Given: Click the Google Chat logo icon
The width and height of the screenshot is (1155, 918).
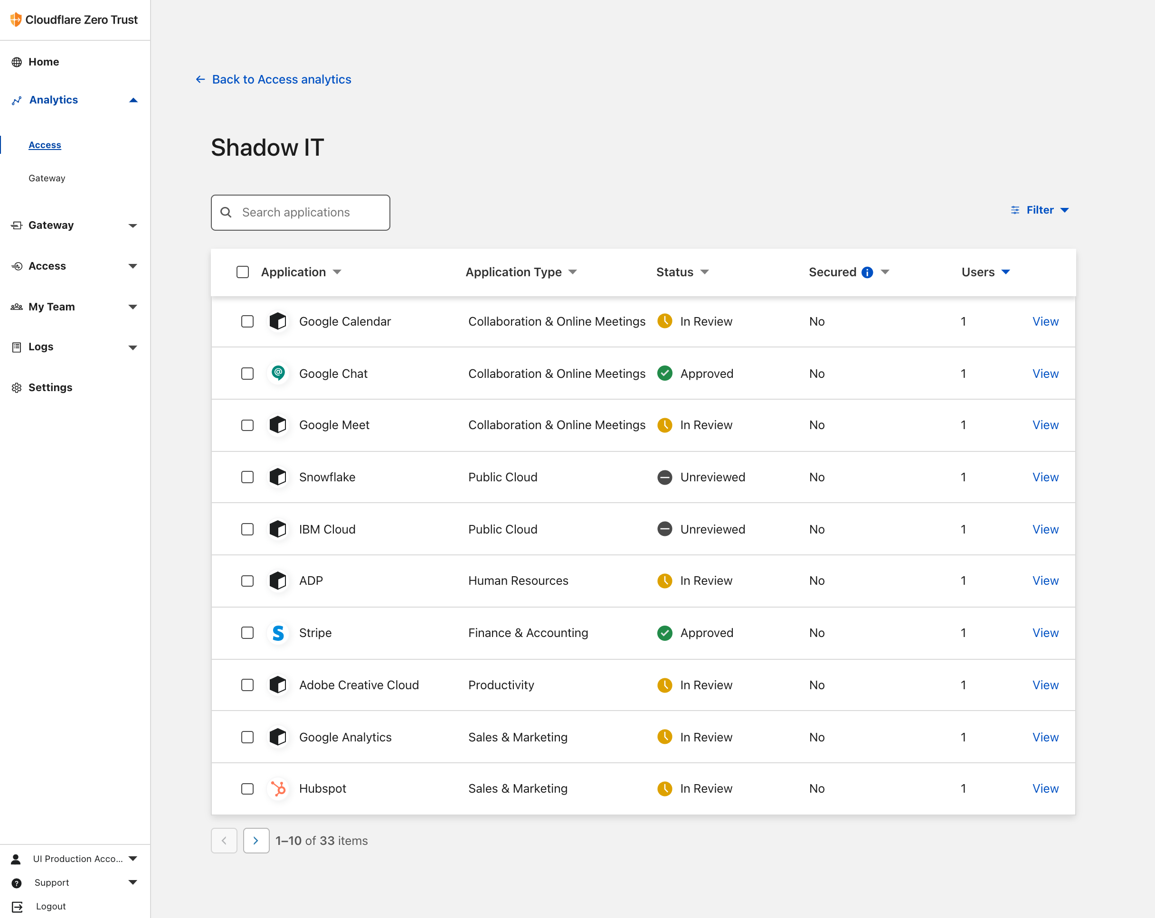Looking at the screenshot, I should click(278, 373).
